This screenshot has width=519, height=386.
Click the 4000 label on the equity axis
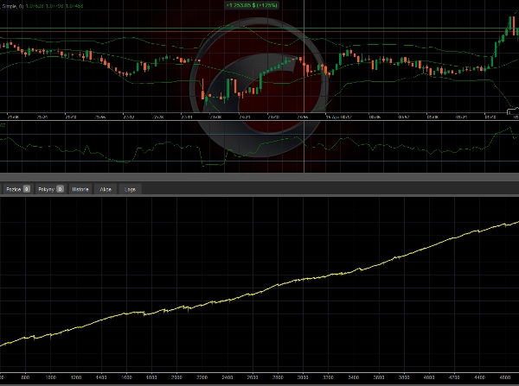pos(429,377)
